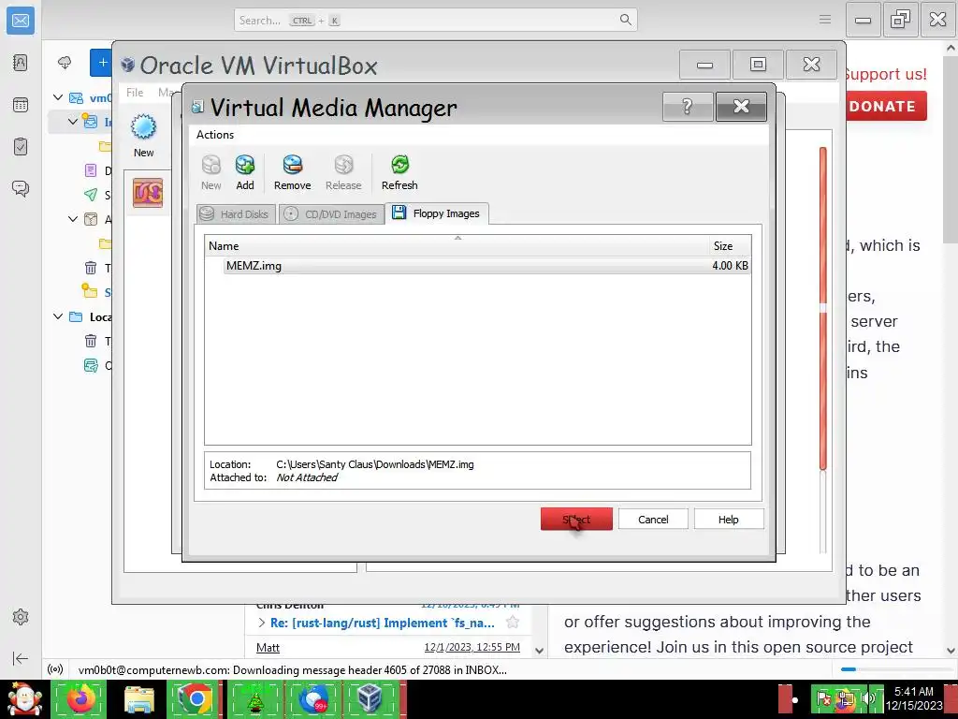Click the Get Messages cloud icon

65,63
